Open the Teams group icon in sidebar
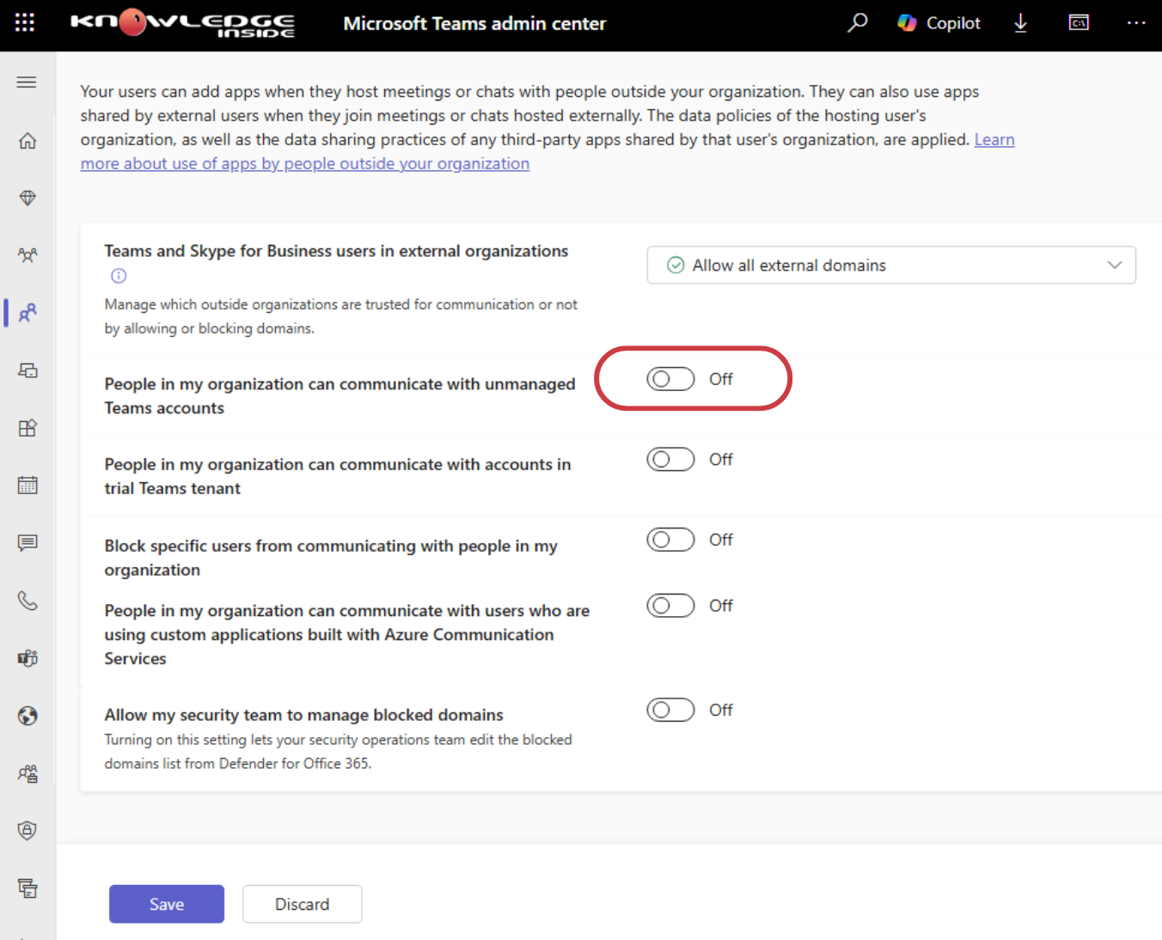1162x940 pixels. click(28, 255)
